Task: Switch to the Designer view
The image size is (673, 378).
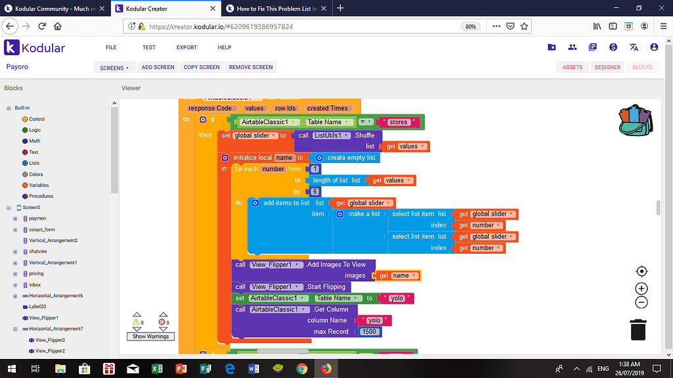Action: click(607, 67)
